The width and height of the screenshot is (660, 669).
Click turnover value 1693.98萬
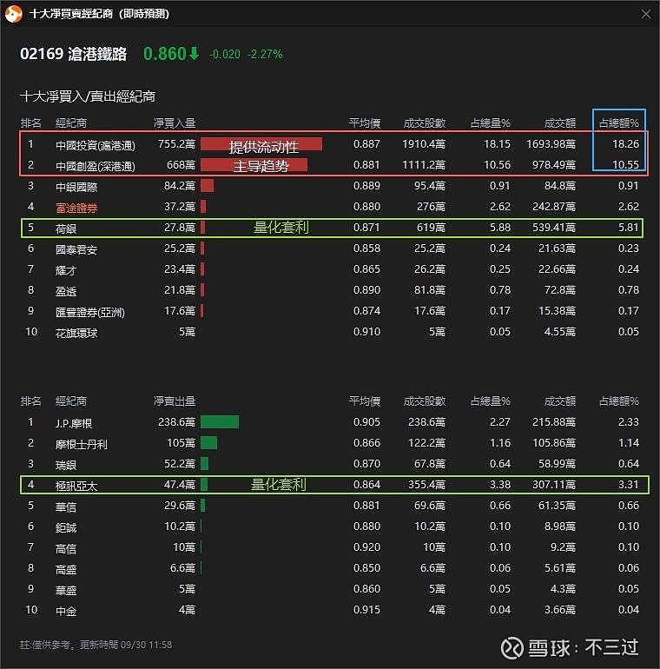click(551, 144)
